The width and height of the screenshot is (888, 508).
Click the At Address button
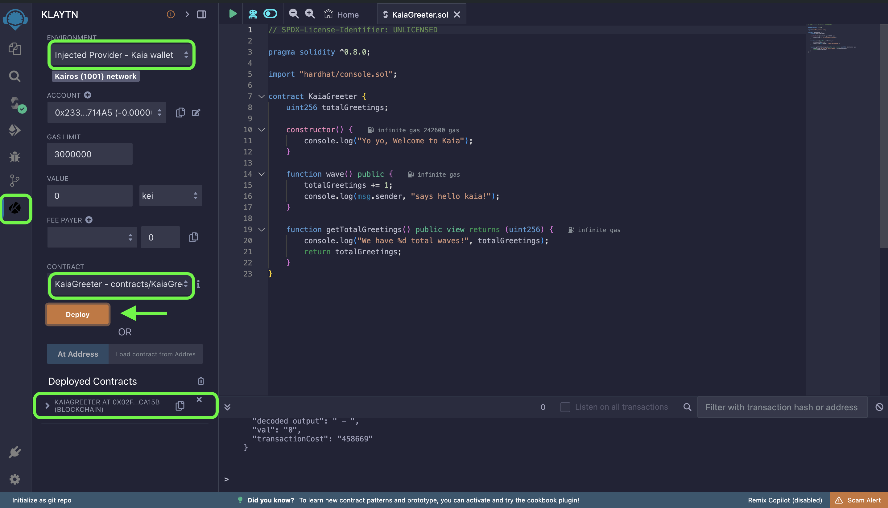pyautogui.click(x=78, y=354)
